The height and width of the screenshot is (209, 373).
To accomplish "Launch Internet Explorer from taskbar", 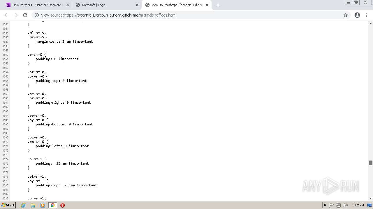I will click(x=23, y=205).
